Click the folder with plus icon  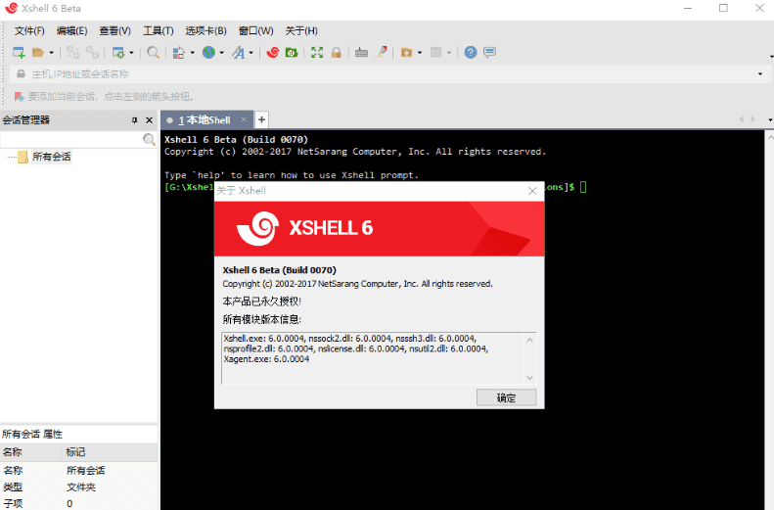(406, 52)
